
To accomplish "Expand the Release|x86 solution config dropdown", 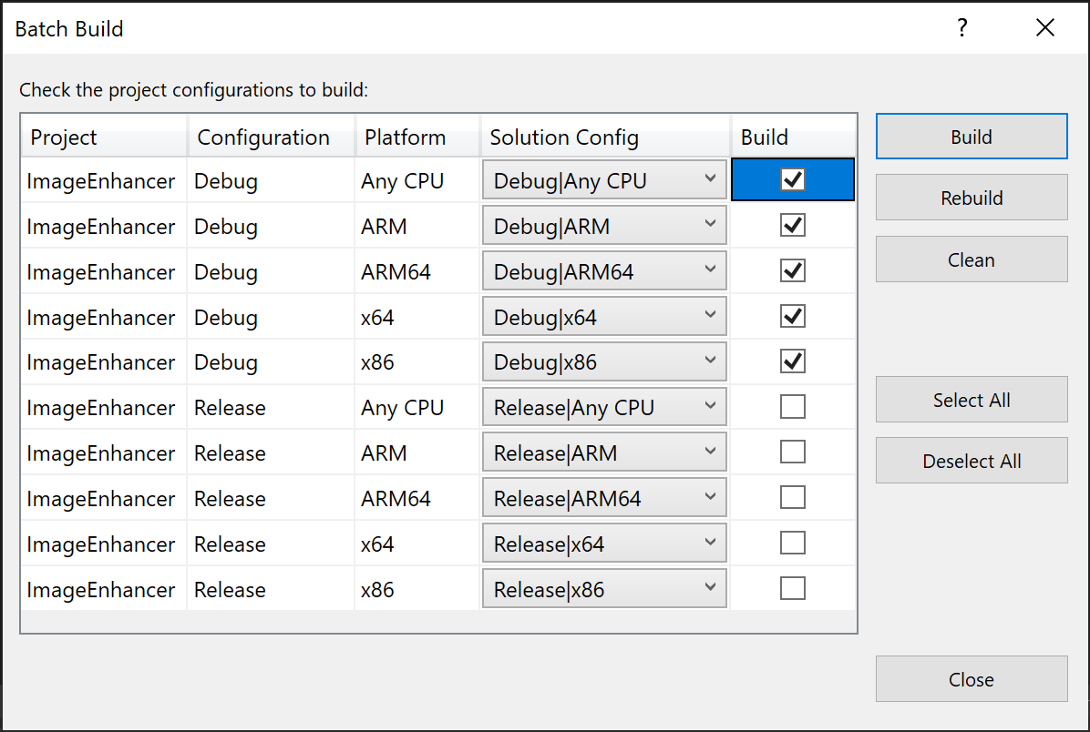I will (604, 589).
